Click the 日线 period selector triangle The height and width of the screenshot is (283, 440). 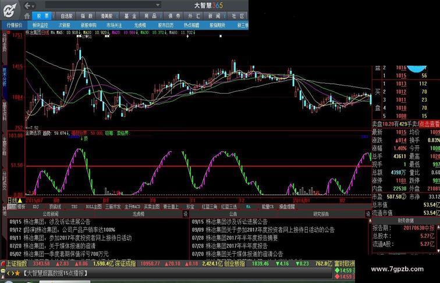(x=20, y=200)
